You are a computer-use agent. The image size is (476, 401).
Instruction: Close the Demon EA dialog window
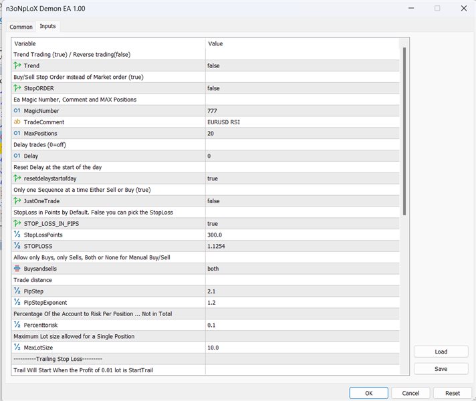[463, 8]
